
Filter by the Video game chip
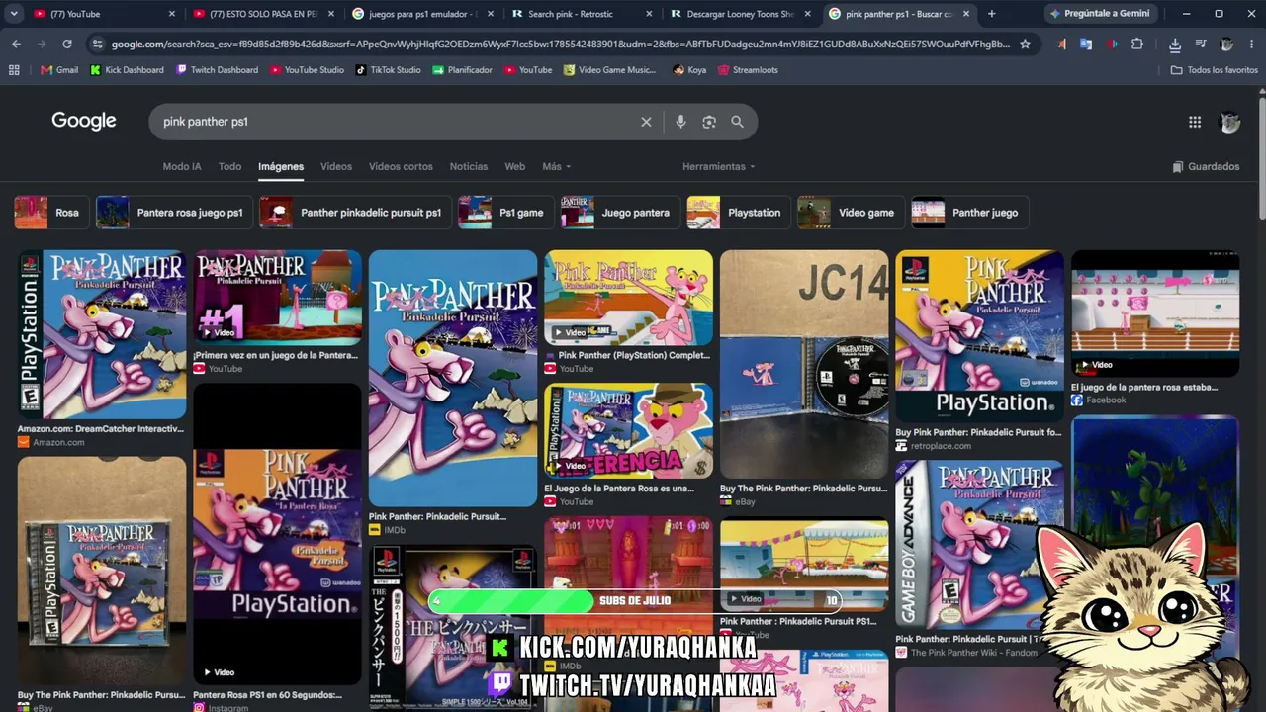[x=850, y=213]
